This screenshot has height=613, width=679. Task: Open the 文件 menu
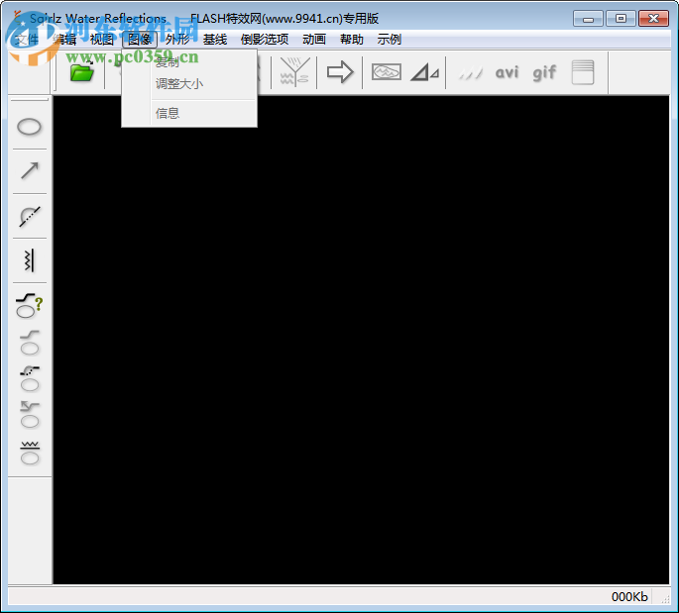pyautogui.click(x=27, y=40)
